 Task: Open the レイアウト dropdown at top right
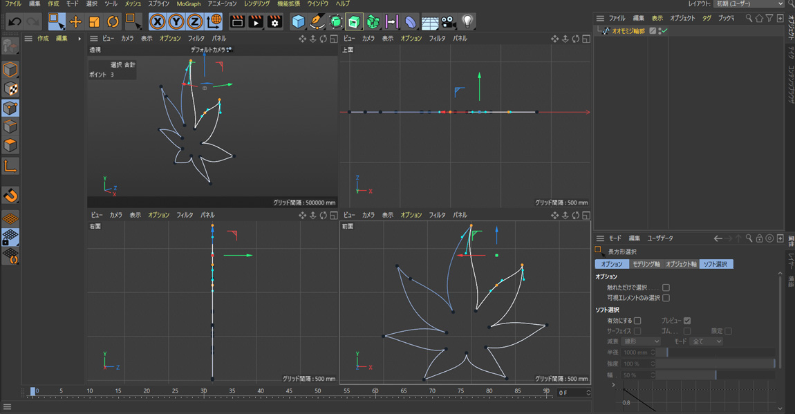749,4
